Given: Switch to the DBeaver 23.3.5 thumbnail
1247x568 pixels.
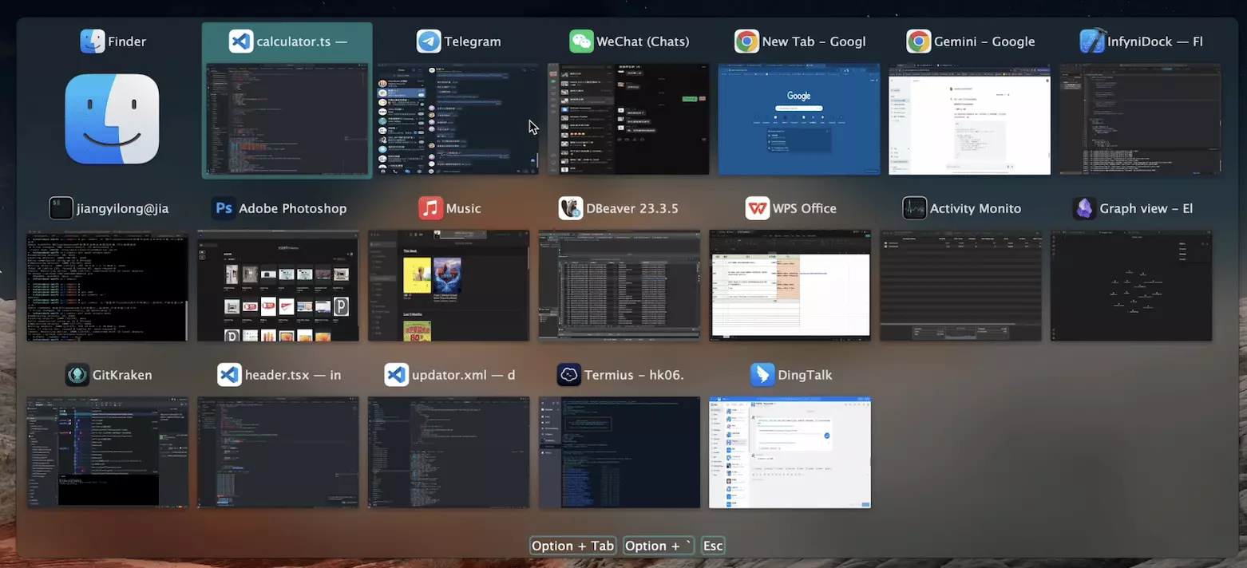Looking at the screenshot, I should [620, 286].
